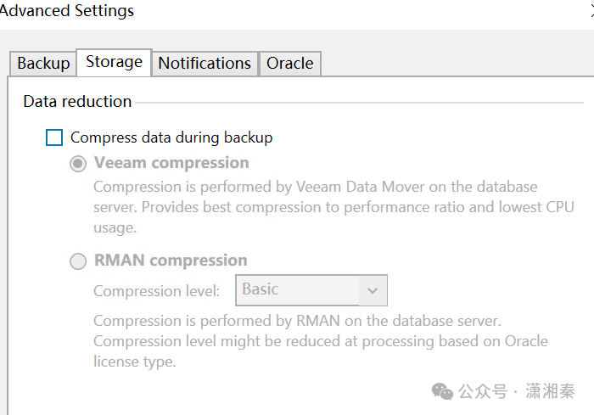Click the WeChat logo icon in watermark
Image resolution: width=594 pixels, height=415 pixels.
tap(442, 391)
